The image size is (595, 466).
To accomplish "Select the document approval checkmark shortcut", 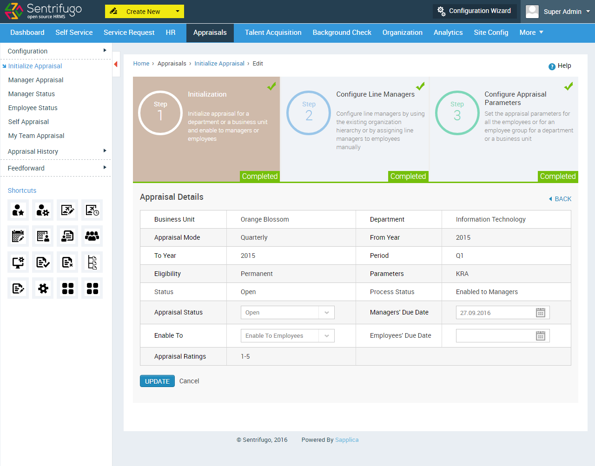I will (43, 262).
